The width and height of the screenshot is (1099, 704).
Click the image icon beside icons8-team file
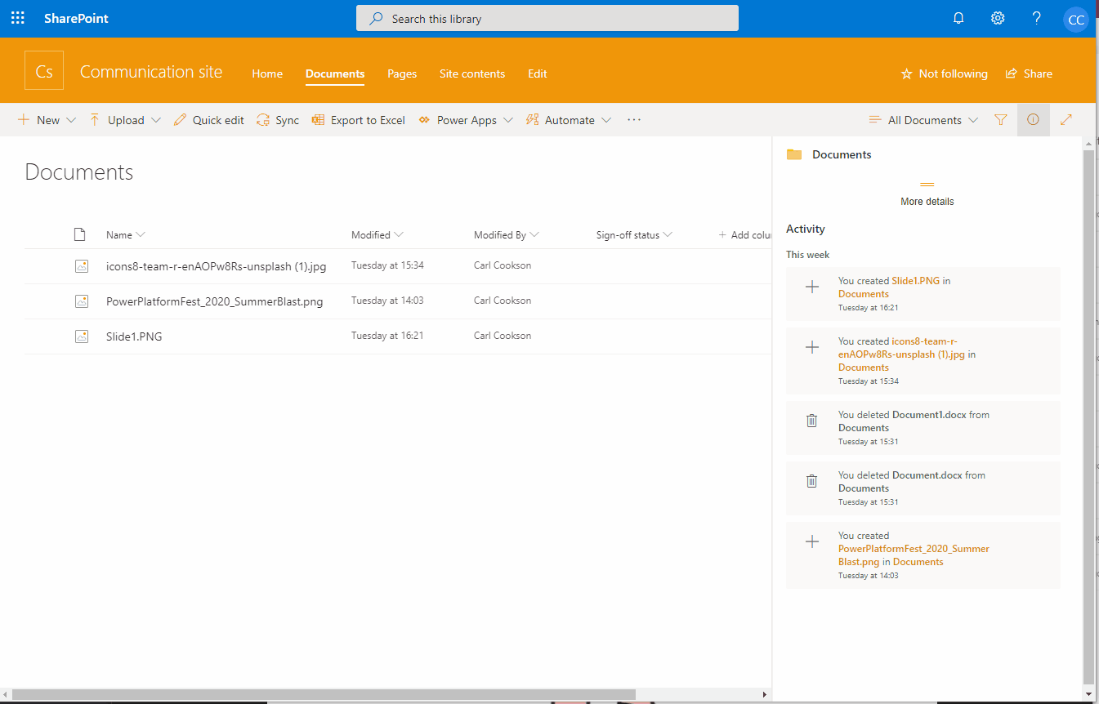[x=82, y=265]
